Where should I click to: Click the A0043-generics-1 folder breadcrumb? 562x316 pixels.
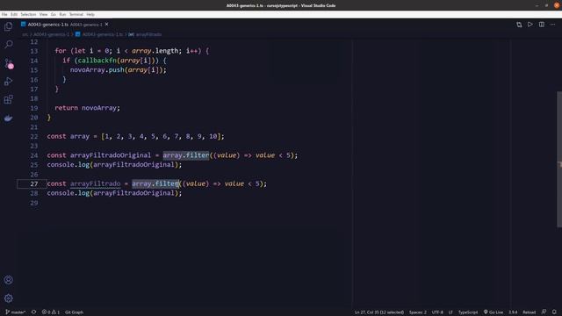tap(51, 34)
